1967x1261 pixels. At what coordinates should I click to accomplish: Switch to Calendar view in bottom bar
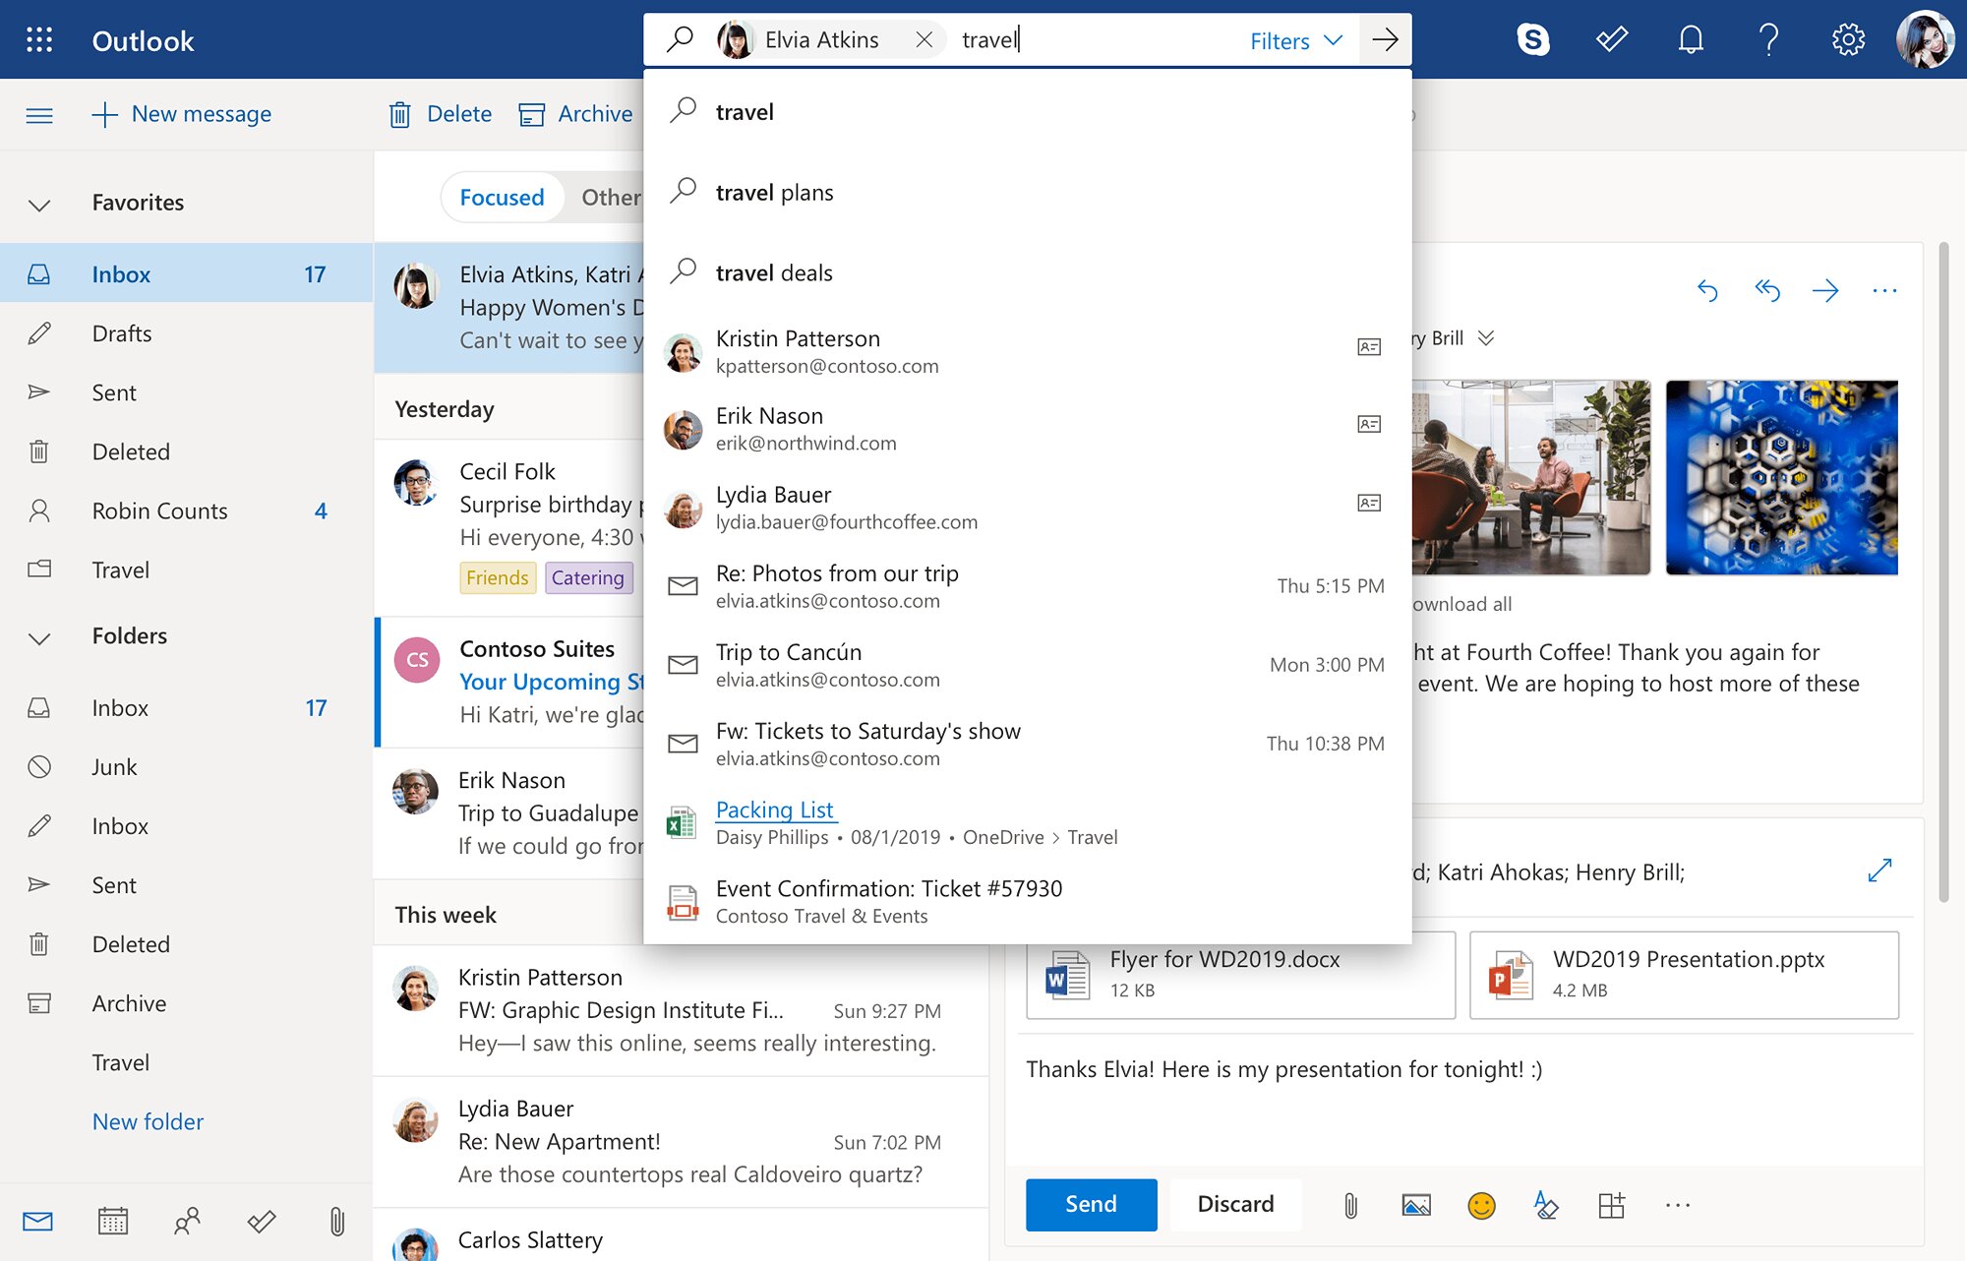click(113, 1222)
